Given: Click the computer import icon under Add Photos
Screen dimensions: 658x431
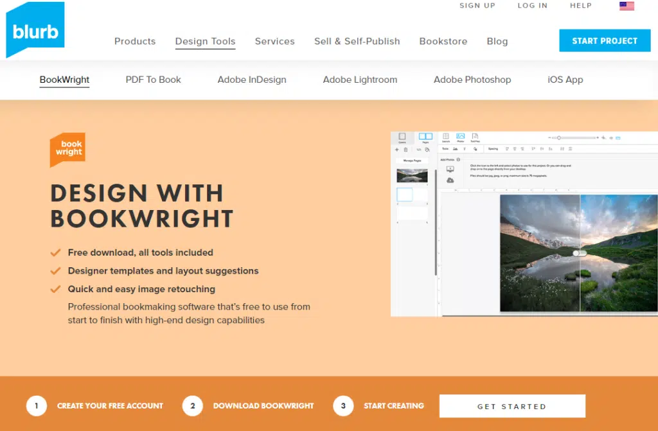Looking at the screenshot, I should click(450, 170).
